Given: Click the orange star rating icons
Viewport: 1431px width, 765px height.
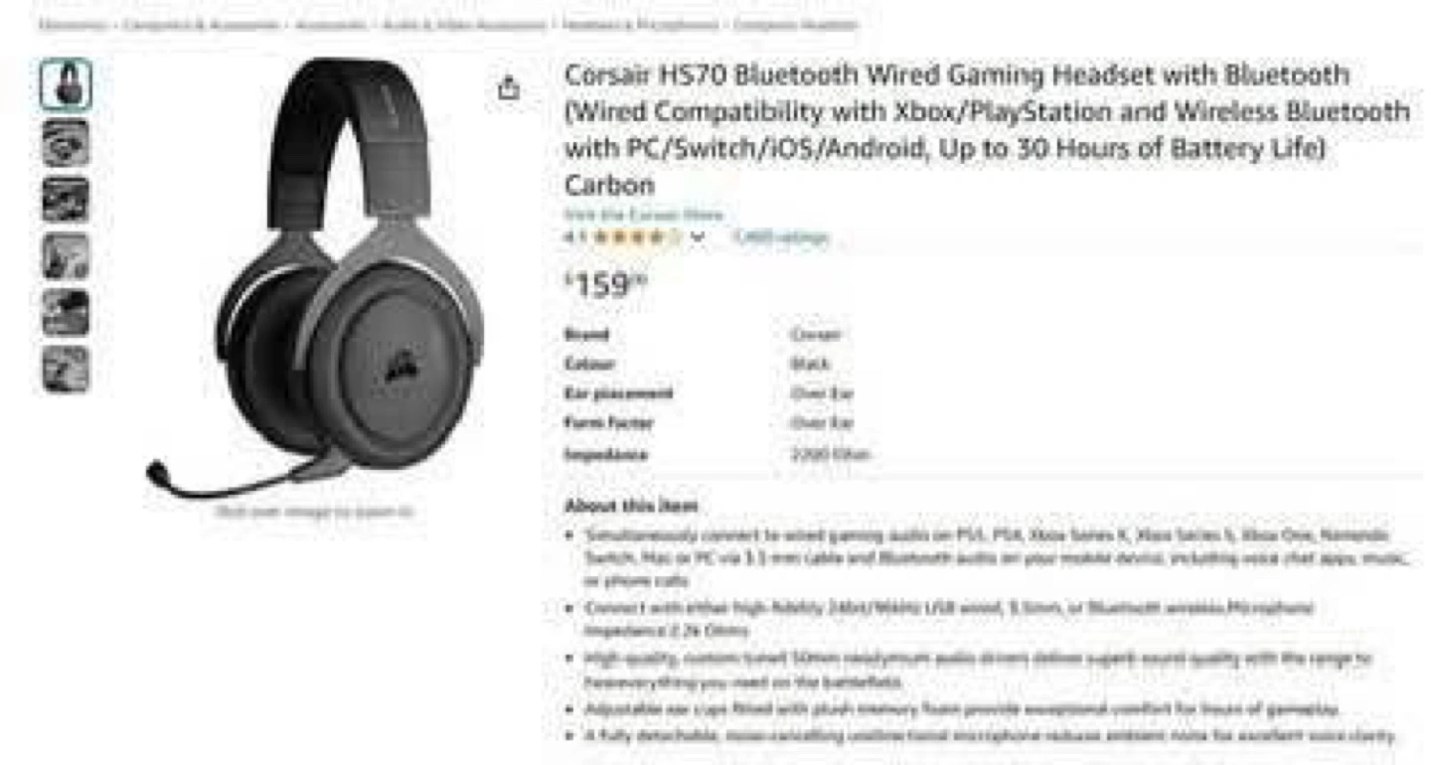Looking at the screenshot, I should 635,237.
